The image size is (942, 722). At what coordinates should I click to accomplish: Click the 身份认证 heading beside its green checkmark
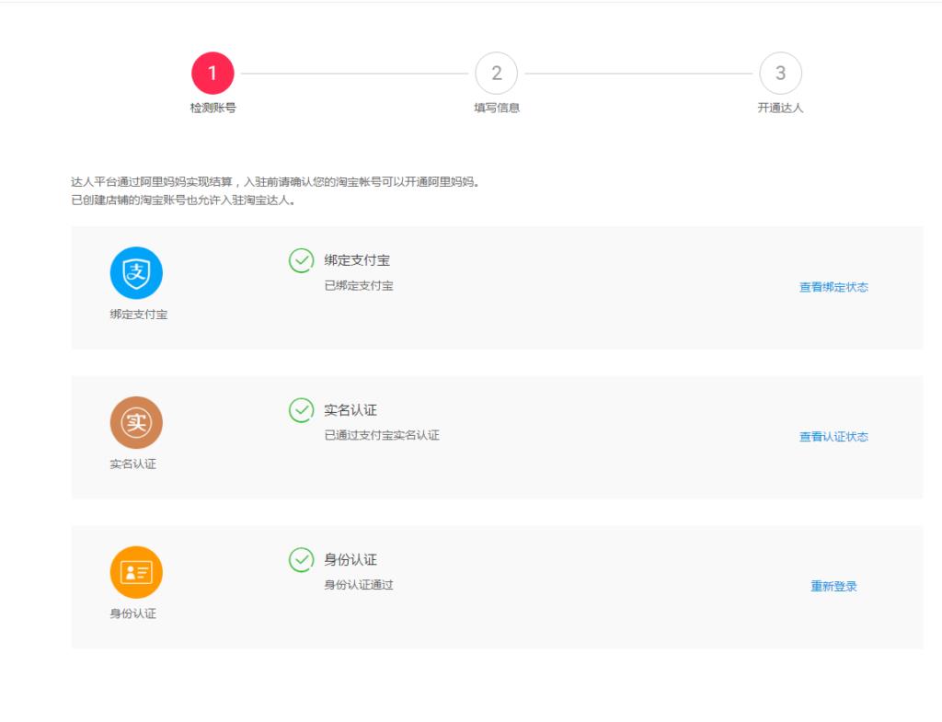(350, 560)
